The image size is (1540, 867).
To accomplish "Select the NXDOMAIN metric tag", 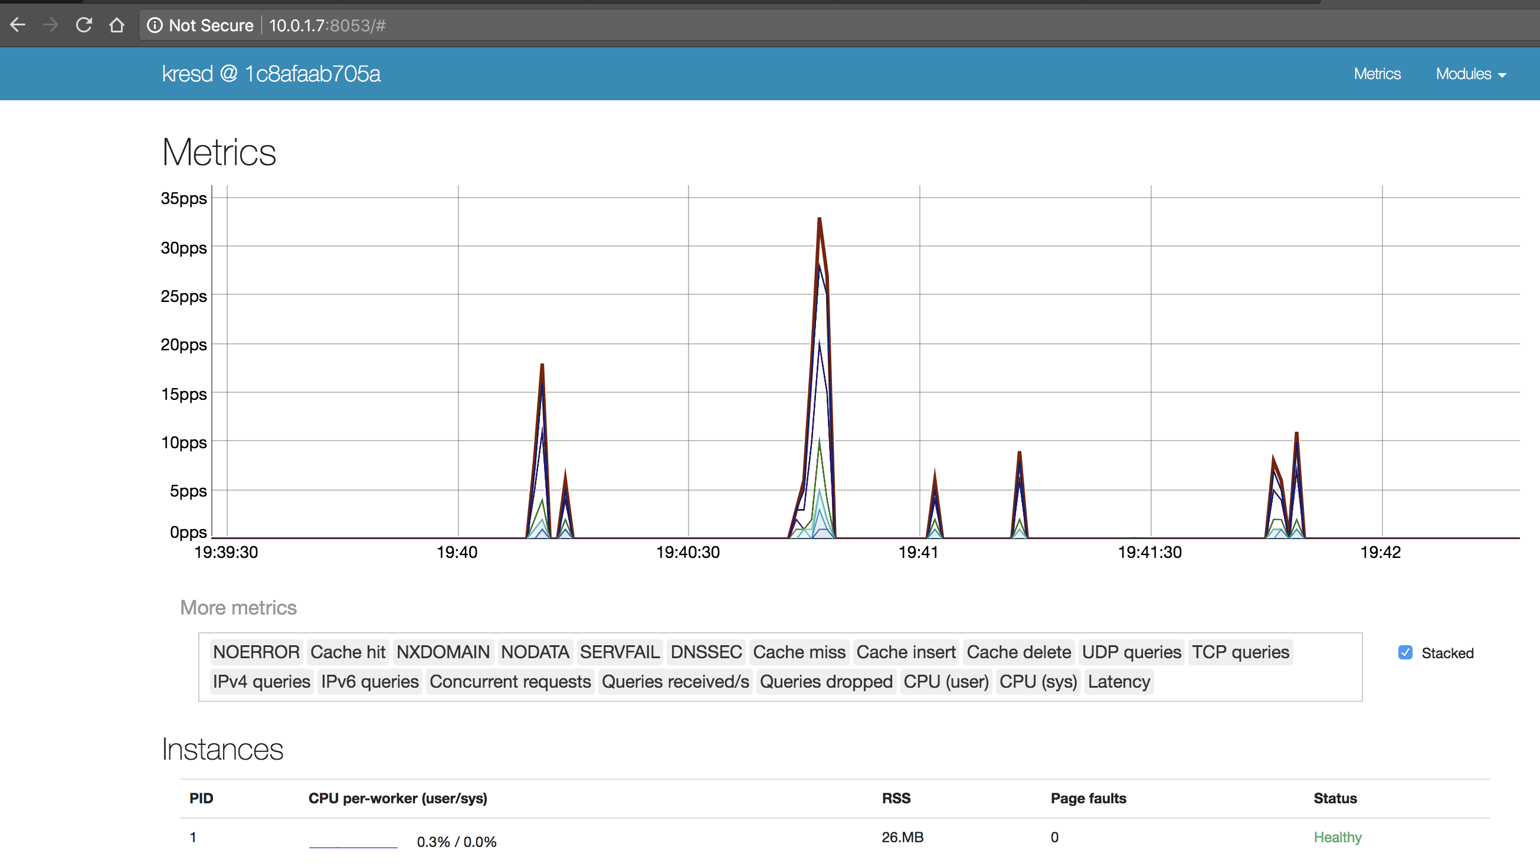I will coord(443,652).
